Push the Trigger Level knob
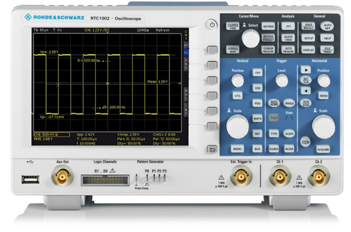 pos(281,81)
